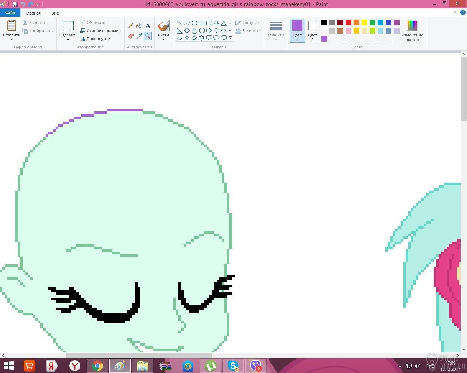Viewport: 467px width, 373px height.
Task: Choose the Diamond shape
Action: 187,31
